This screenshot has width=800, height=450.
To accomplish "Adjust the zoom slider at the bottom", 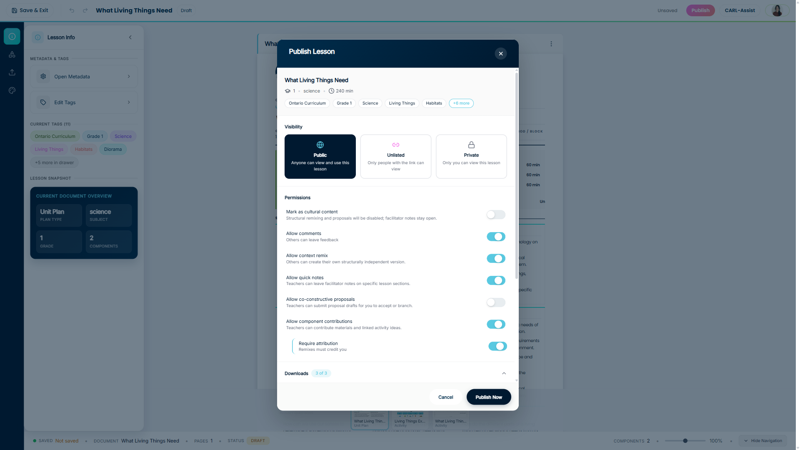I will (685, 440).
